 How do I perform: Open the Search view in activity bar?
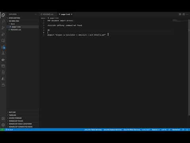coord(3,21)
